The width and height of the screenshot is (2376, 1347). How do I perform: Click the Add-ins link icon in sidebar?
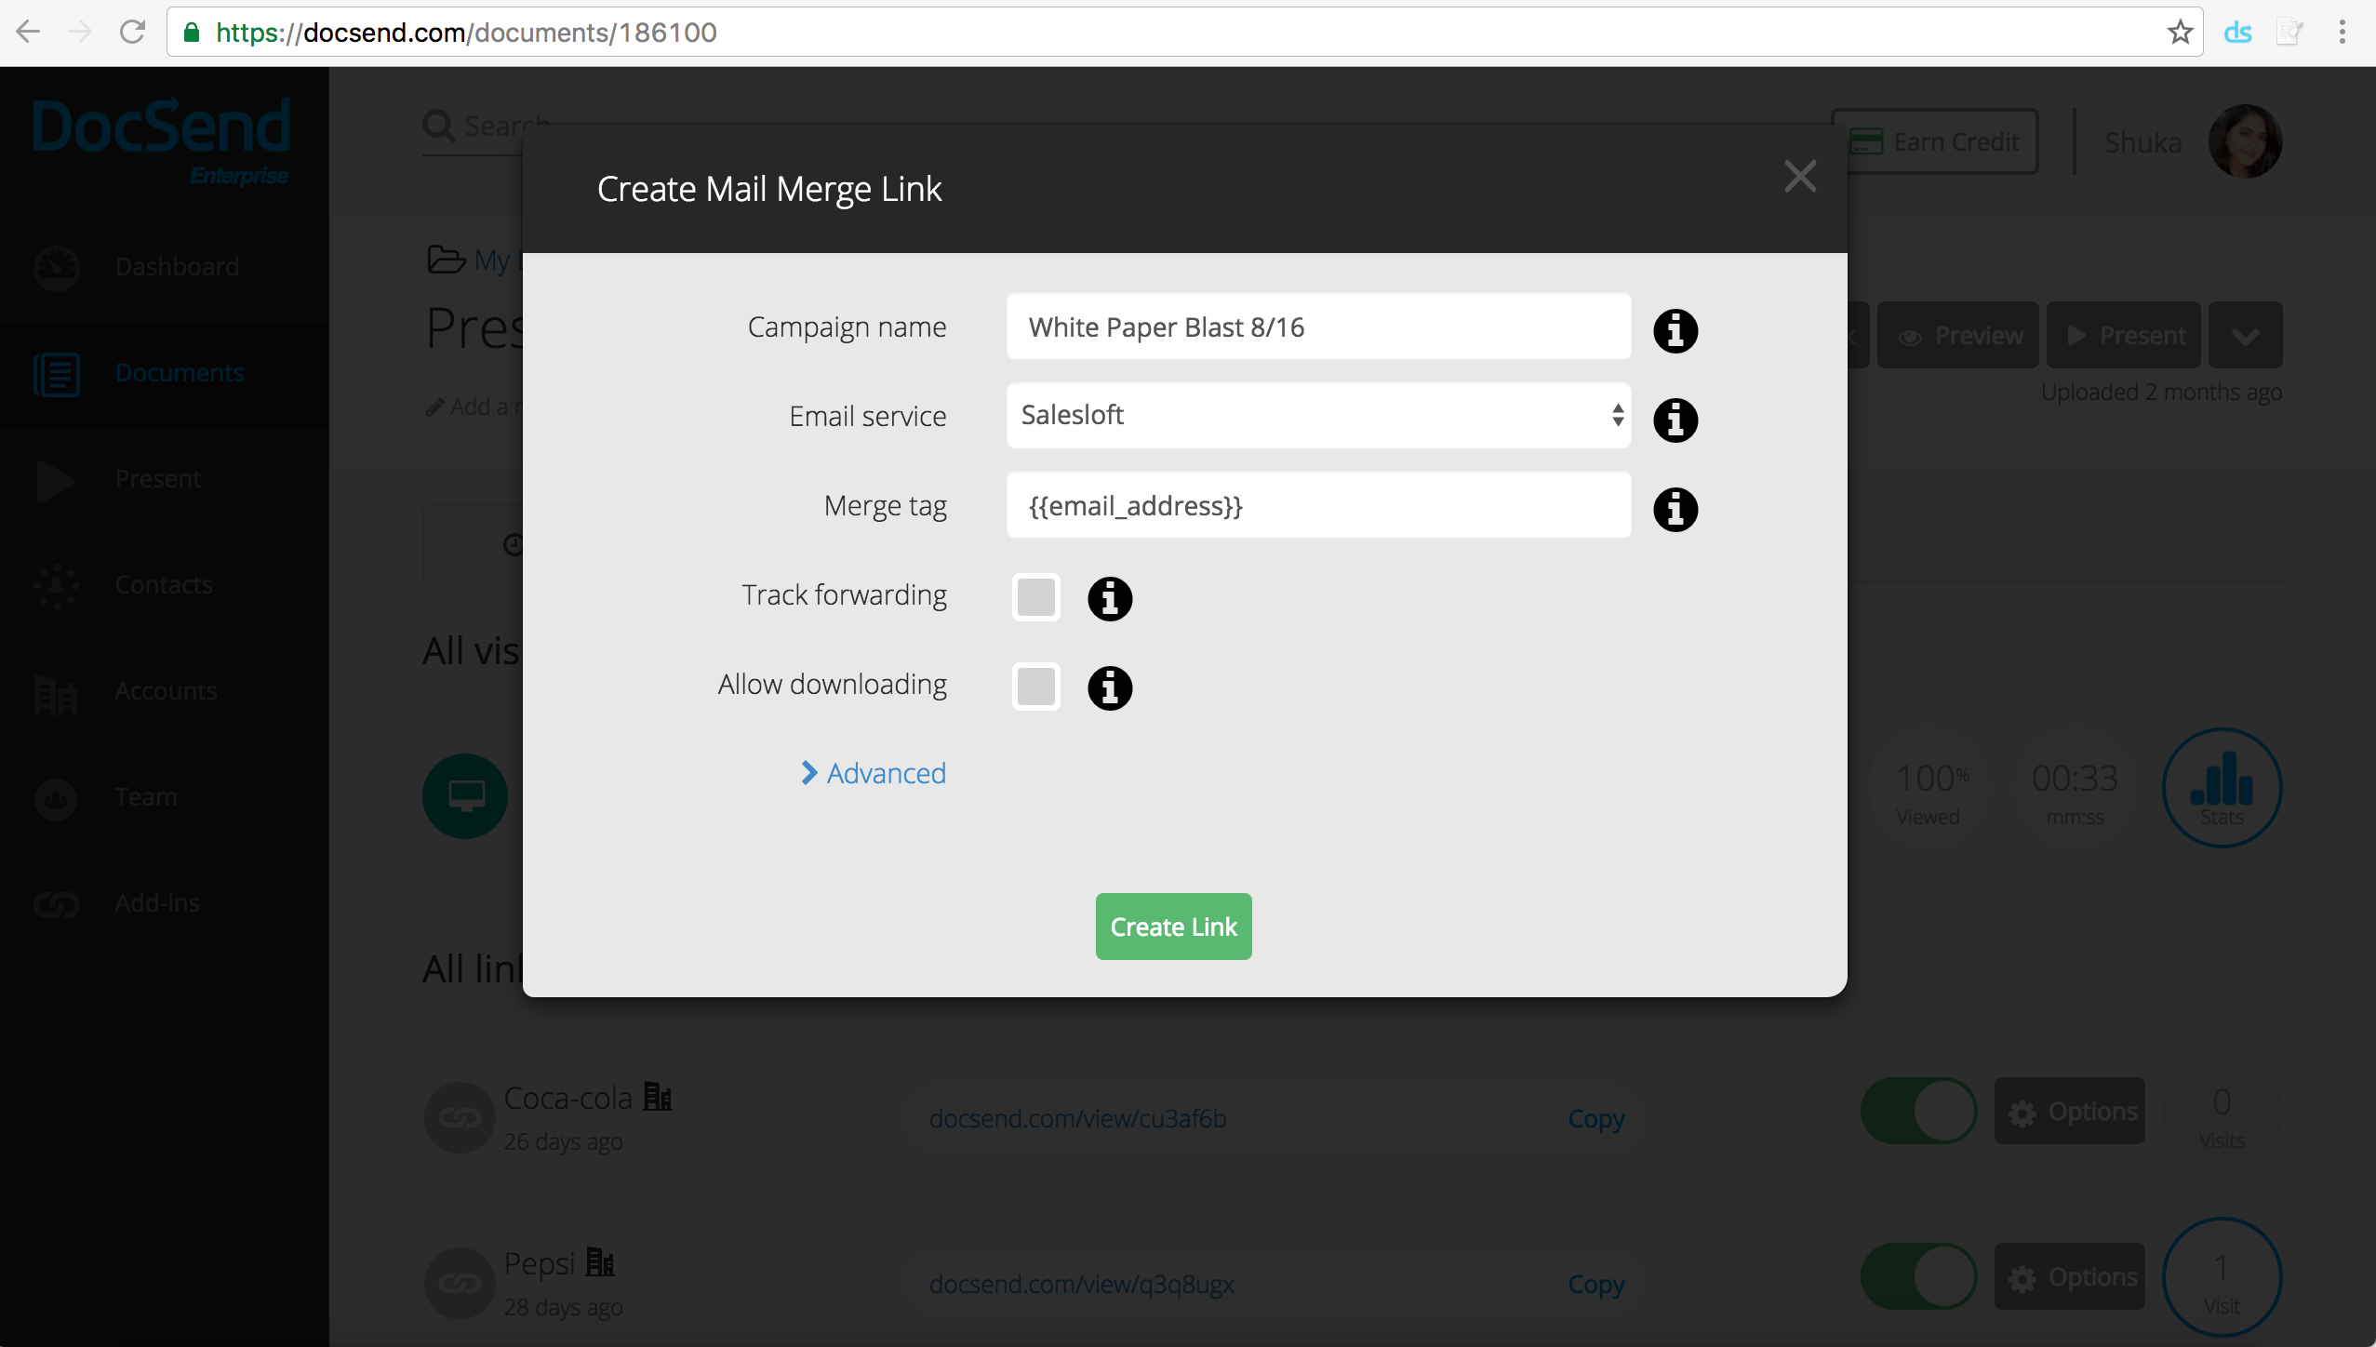(57, 904)
